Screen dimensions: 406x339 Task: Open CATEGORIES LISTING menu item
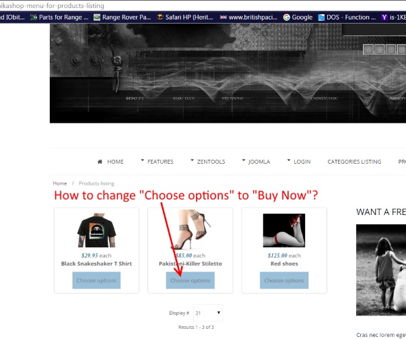tap(354, 162)
